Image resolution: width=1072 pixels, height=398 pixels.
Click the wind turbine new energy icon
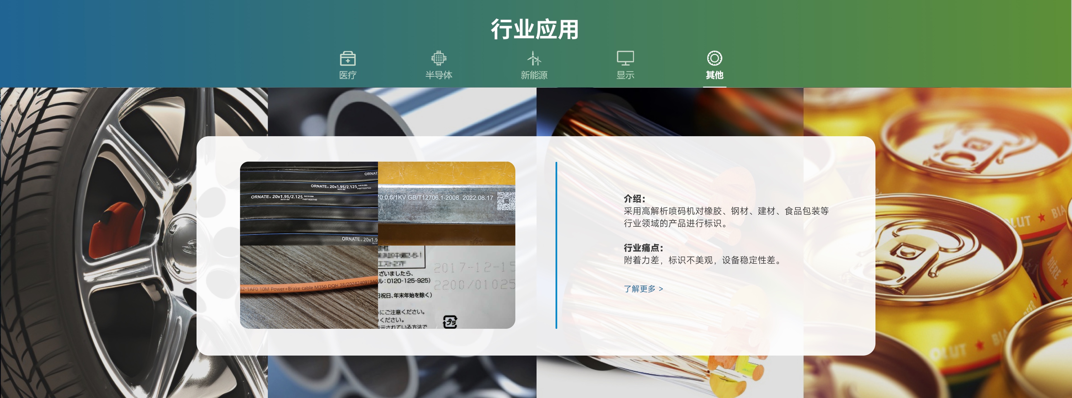tap(534, 58)
